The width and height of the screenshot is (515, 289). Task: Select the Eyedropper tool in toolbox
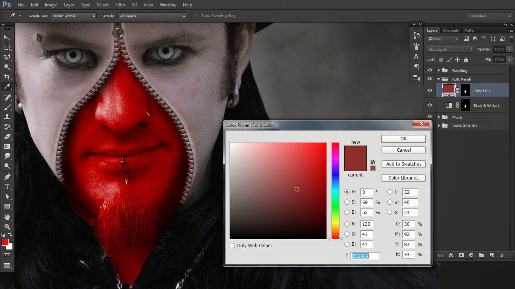[7, 87]
